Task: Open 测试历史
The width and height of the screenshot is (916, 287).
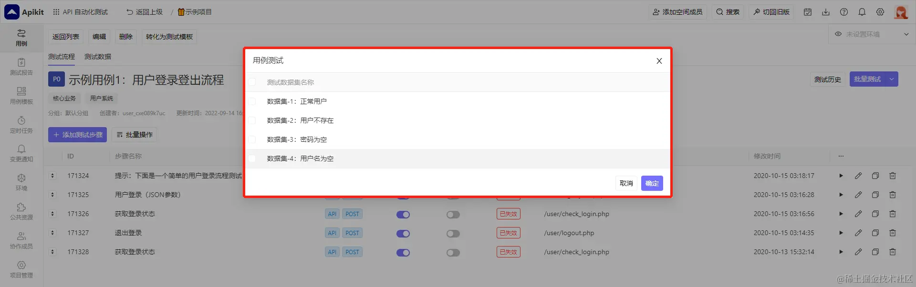Action: (828, 79)
